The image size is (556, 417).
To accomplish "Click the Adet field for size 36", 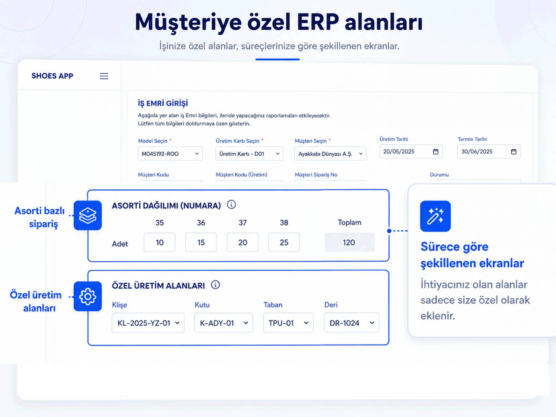I will click(x=201, y=242).
